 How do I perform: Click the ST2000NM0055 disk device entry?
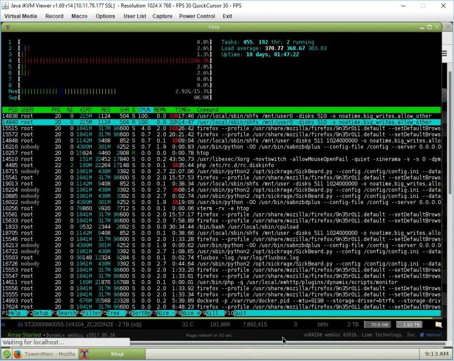83,324
